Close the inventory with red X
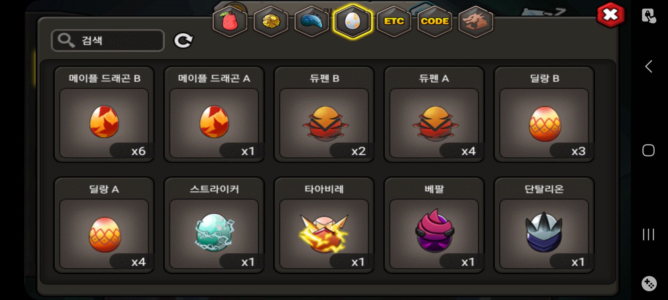This screenshot has height=300, width=668. tap(611, 15)
